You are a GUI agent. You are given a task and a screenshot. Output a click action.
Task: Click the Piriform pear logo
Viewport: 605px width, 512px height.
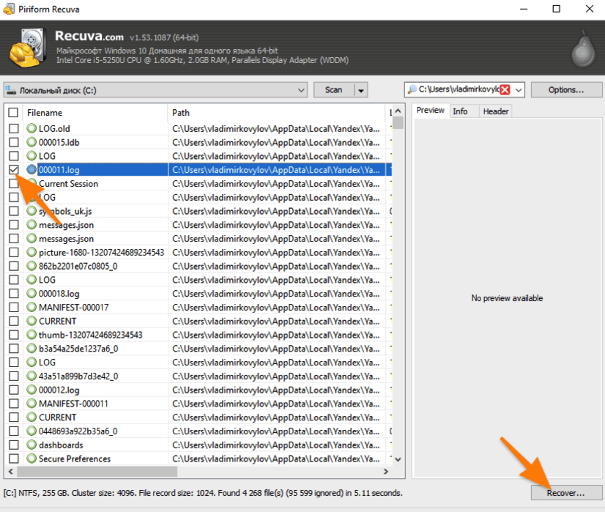click(583, 50)
